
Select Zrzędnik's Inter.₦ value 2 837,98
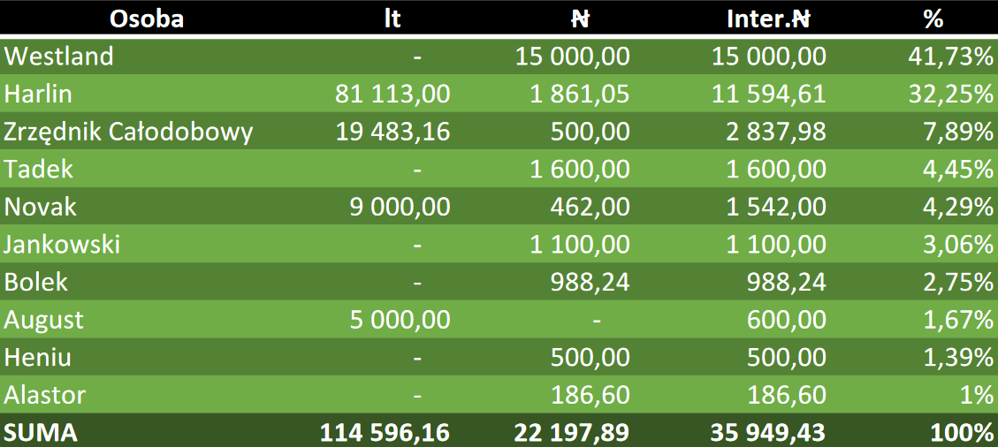click(x=777, y=132)
